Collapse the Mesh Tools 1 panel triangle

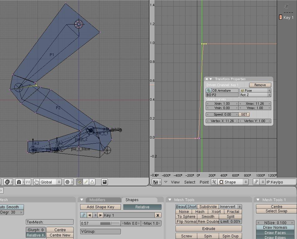(258, 200)
